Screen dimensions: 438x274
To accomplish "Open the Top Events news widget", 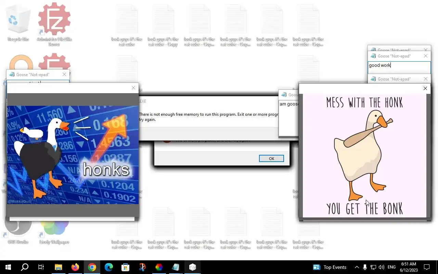I will pos(330,267).
